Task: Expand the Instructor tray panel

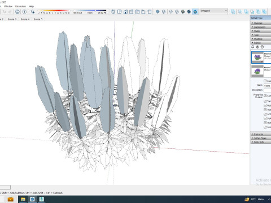Action: (261, 134)
